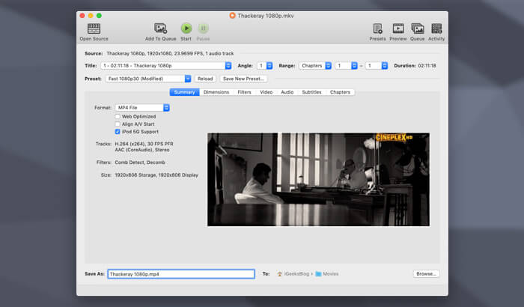This screenshot has height=307, width=524.
Task: Click the AAC (CoreAudio), Stereo text
Action: [x=142, y=150]
